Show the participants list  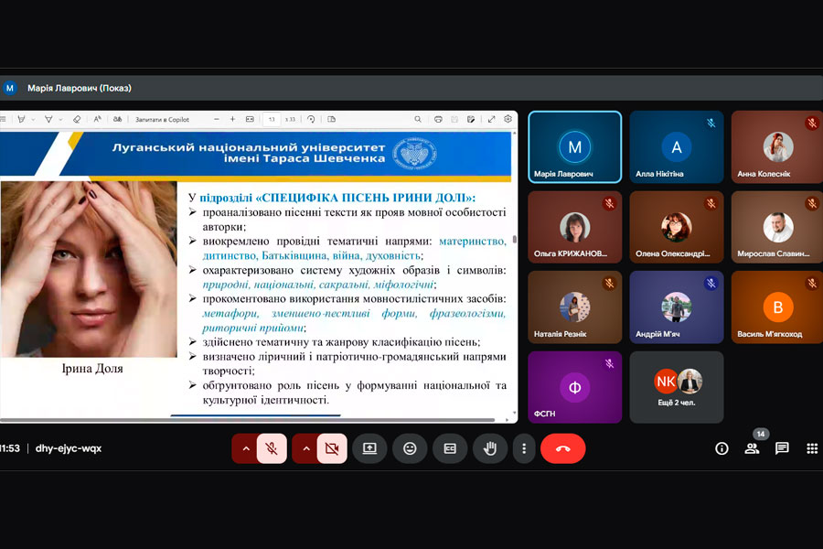pyautogui.click(x=752, y=448)
